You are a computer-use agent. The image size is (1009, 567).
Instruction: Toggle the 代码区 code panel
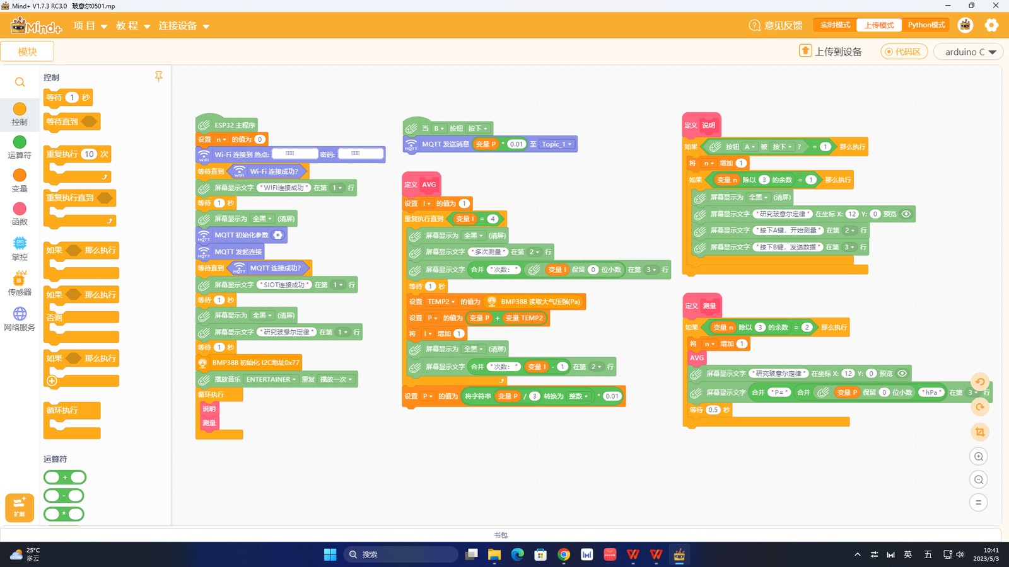[x=904, y=52]
